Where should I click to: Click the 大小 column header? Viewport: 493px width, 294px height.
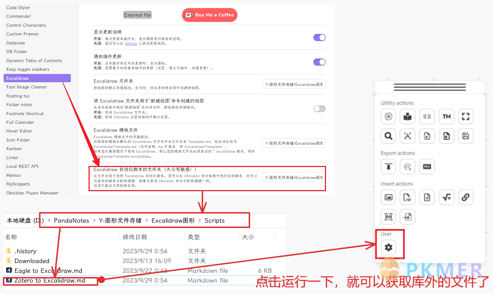tap(248, 237)
